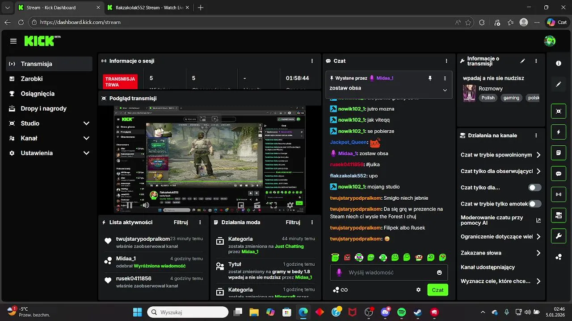Select Transmisja in the sidebar
This screenshot has width=572, height=321.
click(x=49, y=64)
